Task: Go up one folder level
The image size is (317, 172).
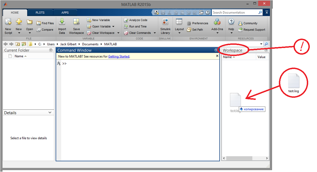Action: (x=17, y=44)
